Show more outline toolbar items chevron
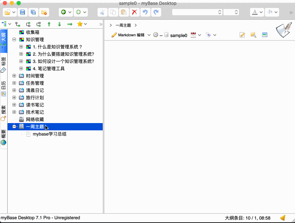This screenshot has height=223, width=295. 101,24
